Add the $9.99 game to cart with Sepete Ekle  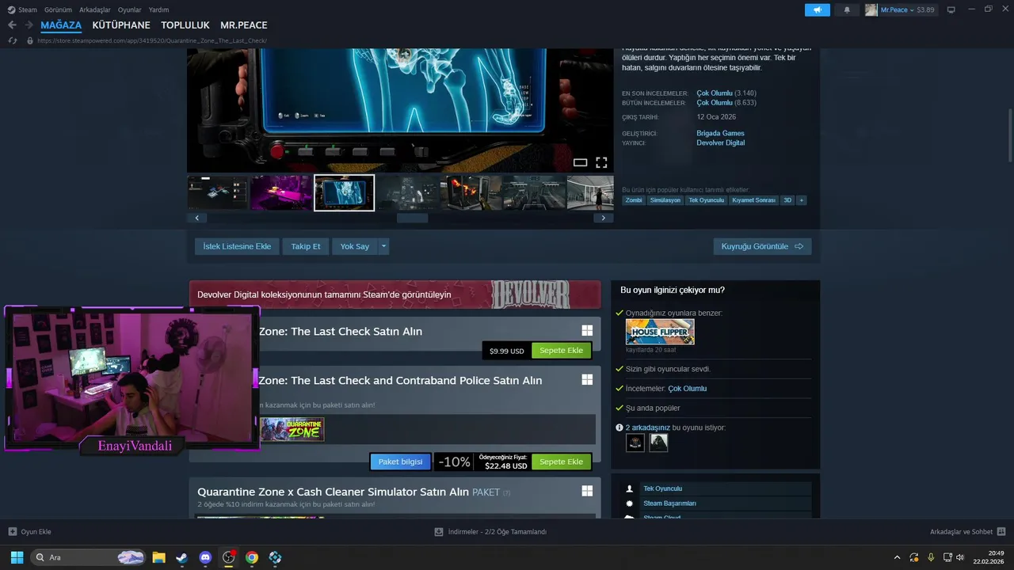[x=562, y=351]
